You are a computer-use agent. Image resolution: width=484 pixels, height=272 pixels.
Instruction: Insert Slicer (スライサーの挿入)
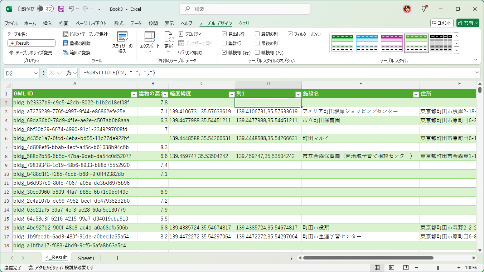122,43
